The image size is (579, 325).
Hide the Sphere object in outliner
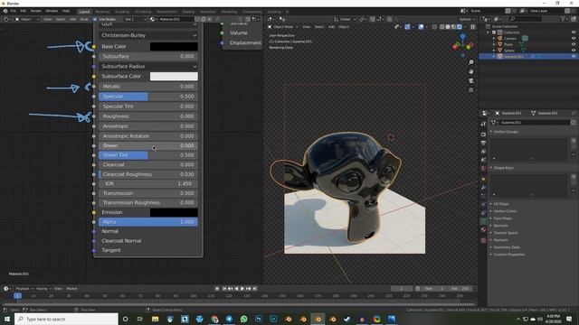[574, 51]
